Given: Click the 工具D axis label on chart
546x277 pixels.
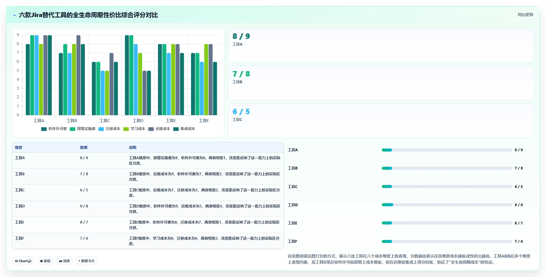Looking at the screenshot, I should click(x=138, y=121).
